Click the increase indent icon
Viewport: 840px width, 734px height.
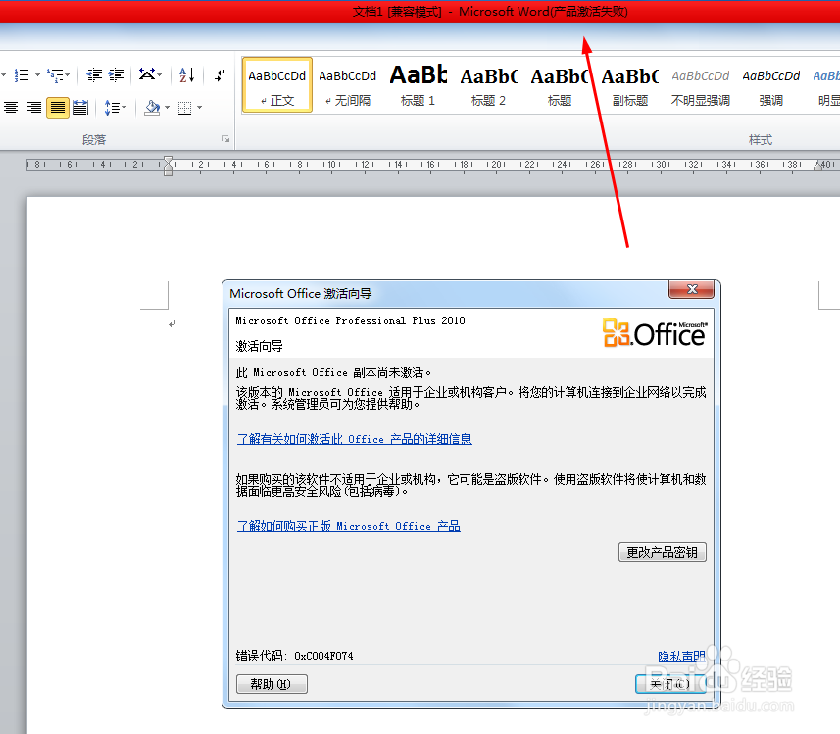pyautogui.click(x=116, y=76)
